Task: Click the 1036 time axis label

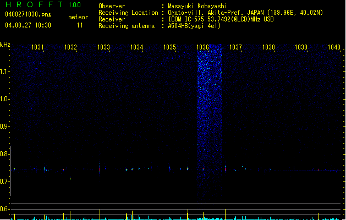Action: [202, 47]
